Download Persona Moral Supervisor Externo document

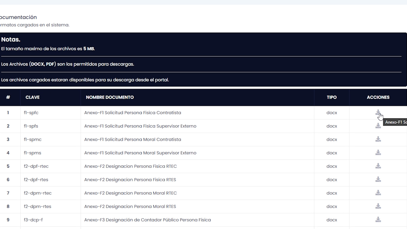[378, 153]
